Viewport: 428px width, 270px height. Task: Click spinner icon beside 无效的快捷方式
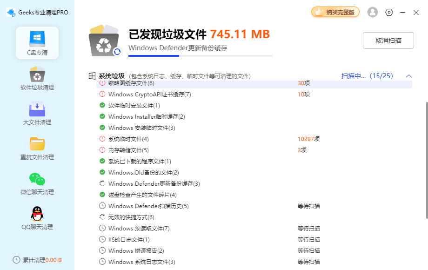coord(102,217)
